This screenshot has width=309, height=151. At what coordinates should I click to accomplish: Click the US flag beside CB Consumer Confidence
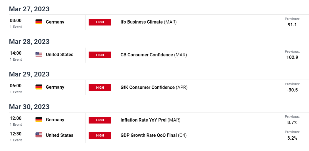(x=39, y=54)
